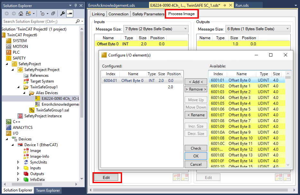Select the TwinSafeGroup1.sal file icon
The height and width of the screenshot is (195, 300).
coord(31,110)
